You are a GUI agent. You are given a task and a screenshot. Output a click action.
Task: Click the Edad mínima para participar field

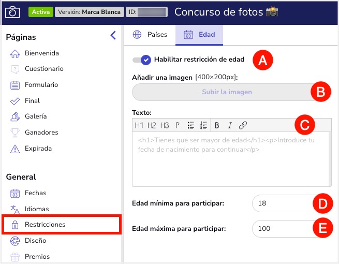click(282, 203)
